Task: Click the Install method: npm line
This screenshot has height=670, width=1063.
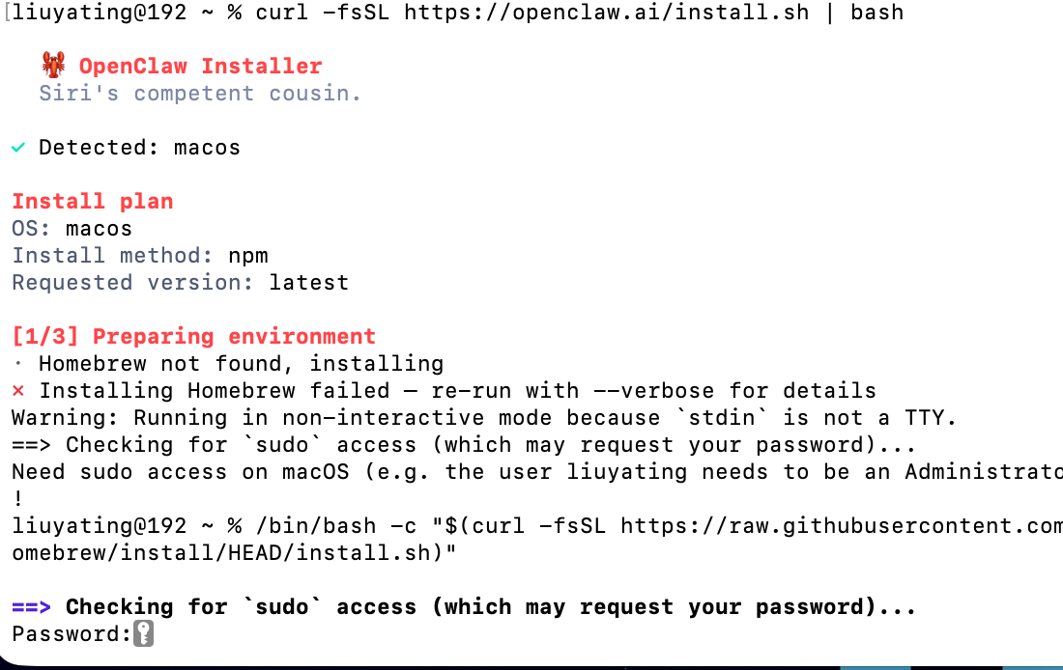Action: click(x=140, y=256)
